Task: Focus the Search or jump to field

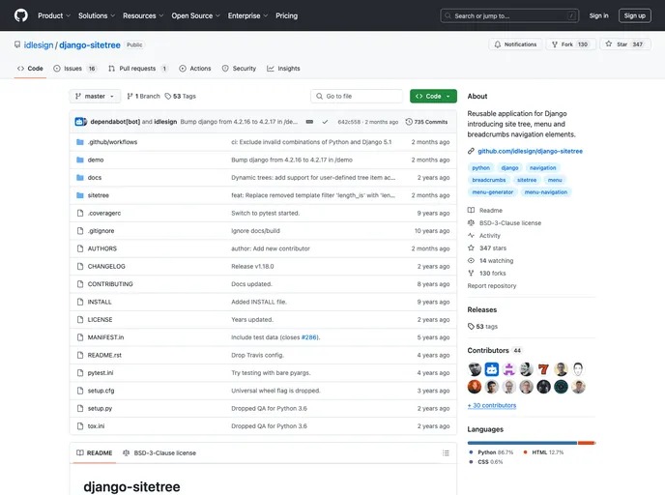Action: coord(509,15)
